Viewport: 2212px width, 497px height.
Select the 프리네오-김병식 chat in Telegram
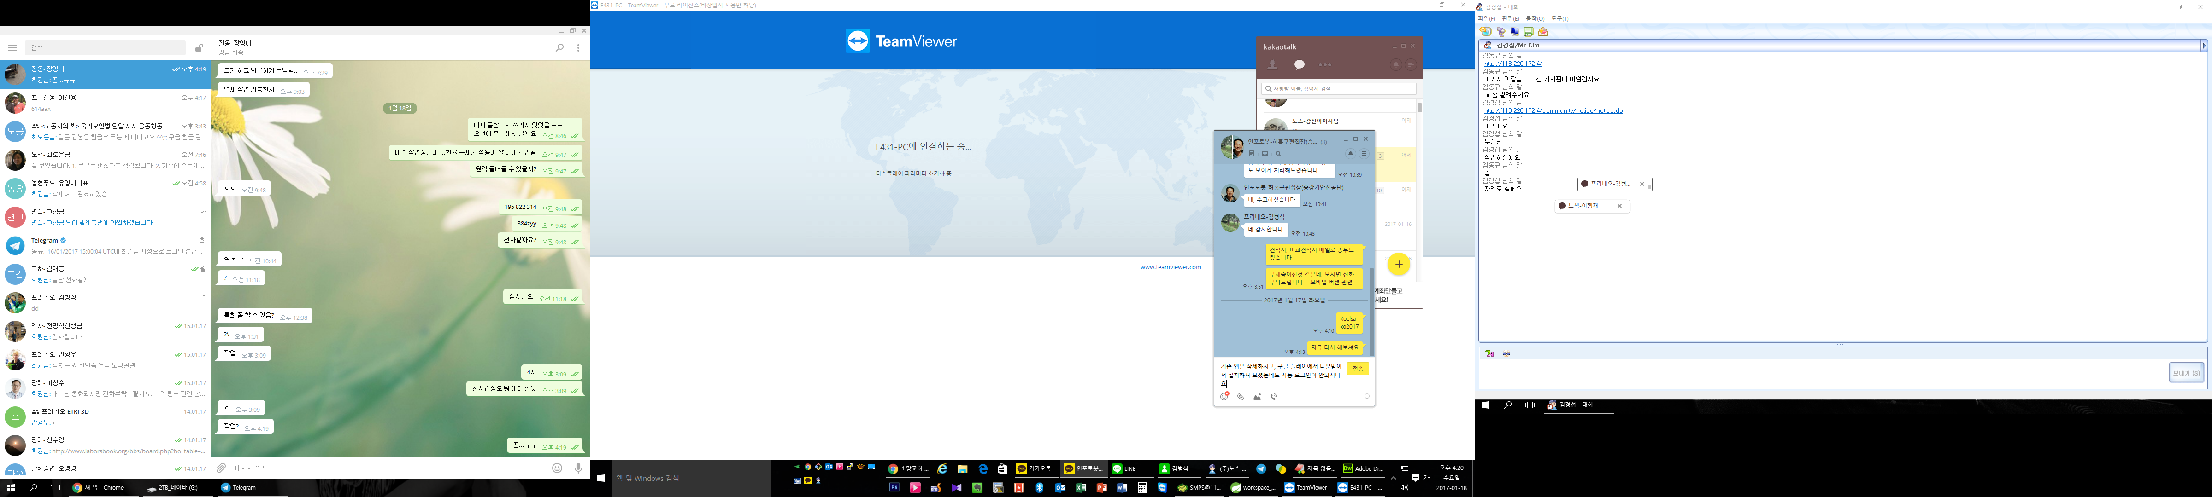(105, 302)
